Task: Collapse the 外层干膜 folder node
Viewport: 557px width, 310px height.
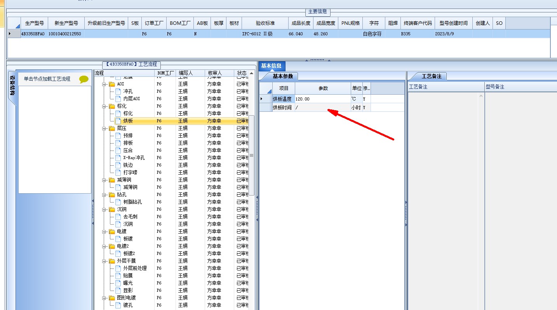Action: pos(104,261)
